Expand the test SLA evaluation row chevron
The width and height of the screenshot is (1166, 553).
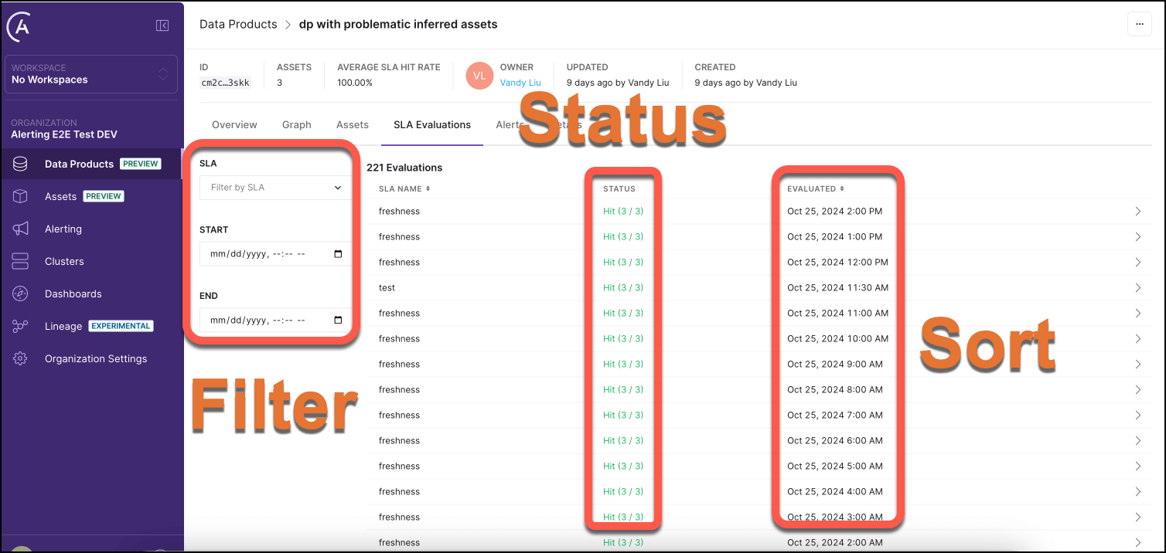1137,288
